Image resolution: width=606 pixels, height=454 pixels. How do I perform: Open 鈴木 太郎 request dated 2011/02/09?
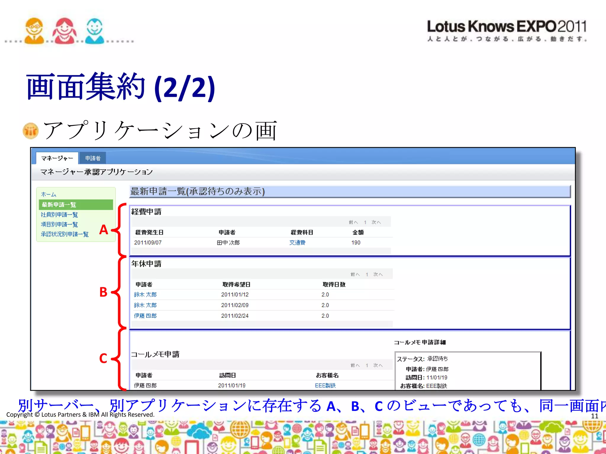pyautogui.click(x=145, y=305)
